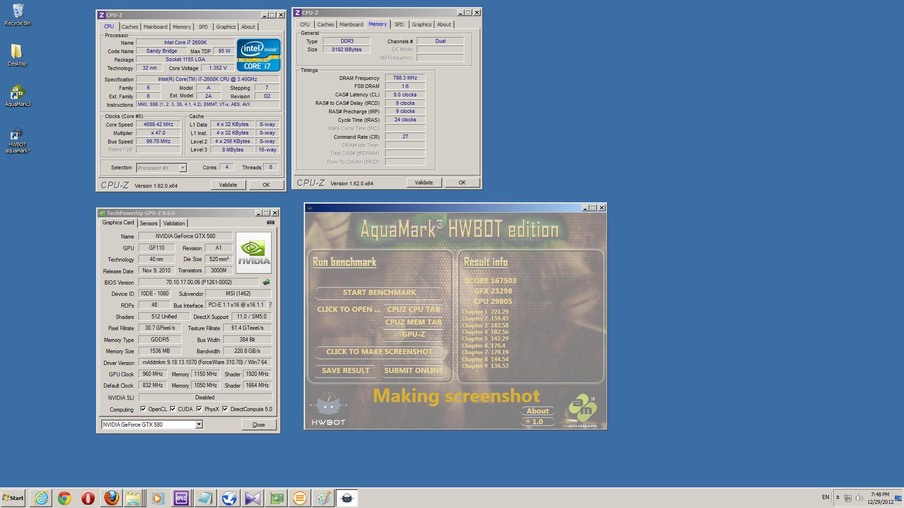Image resolution: width=904 pixels, height=508 pixels.
Task: Open About tab in right CPU-Z window
Action: (x=444, y=24)
